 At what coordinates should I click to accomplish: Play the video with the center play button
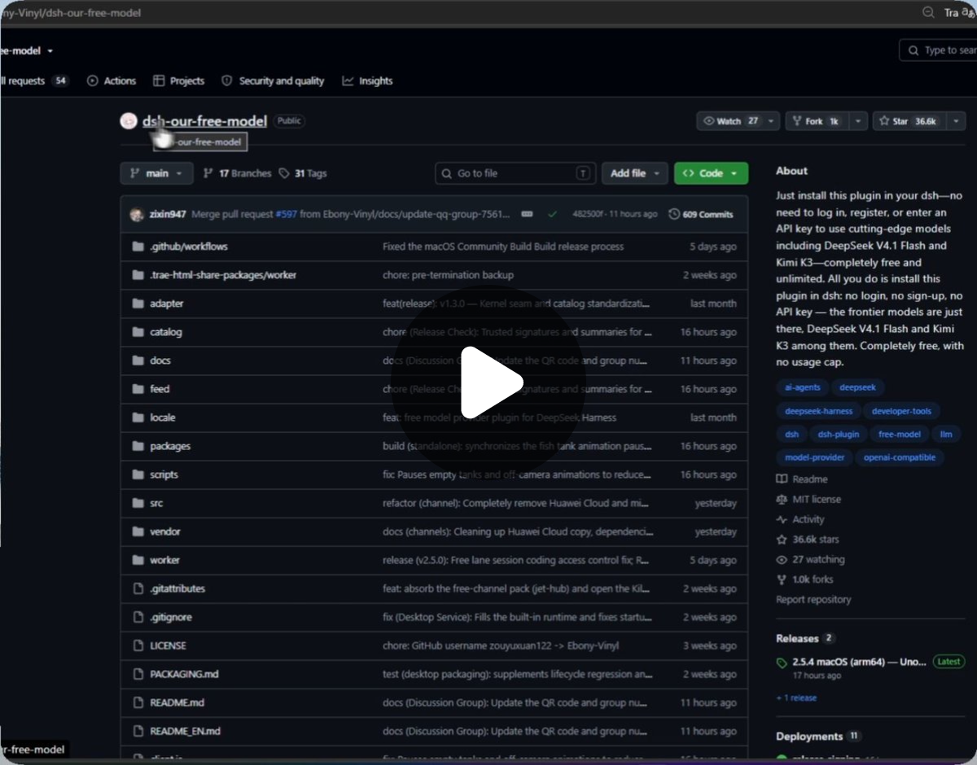tap(488, 382)
